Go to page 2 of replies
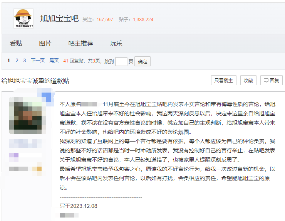285x221 pixels. [x=17, y=61]
